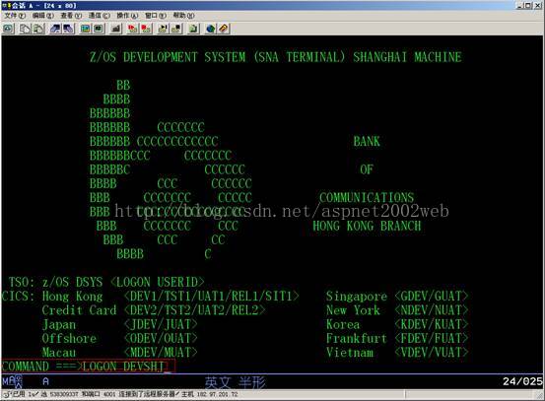Open the 文件 (File) menu
This screenshot has width=545, height=401.
tap(15, 16)
